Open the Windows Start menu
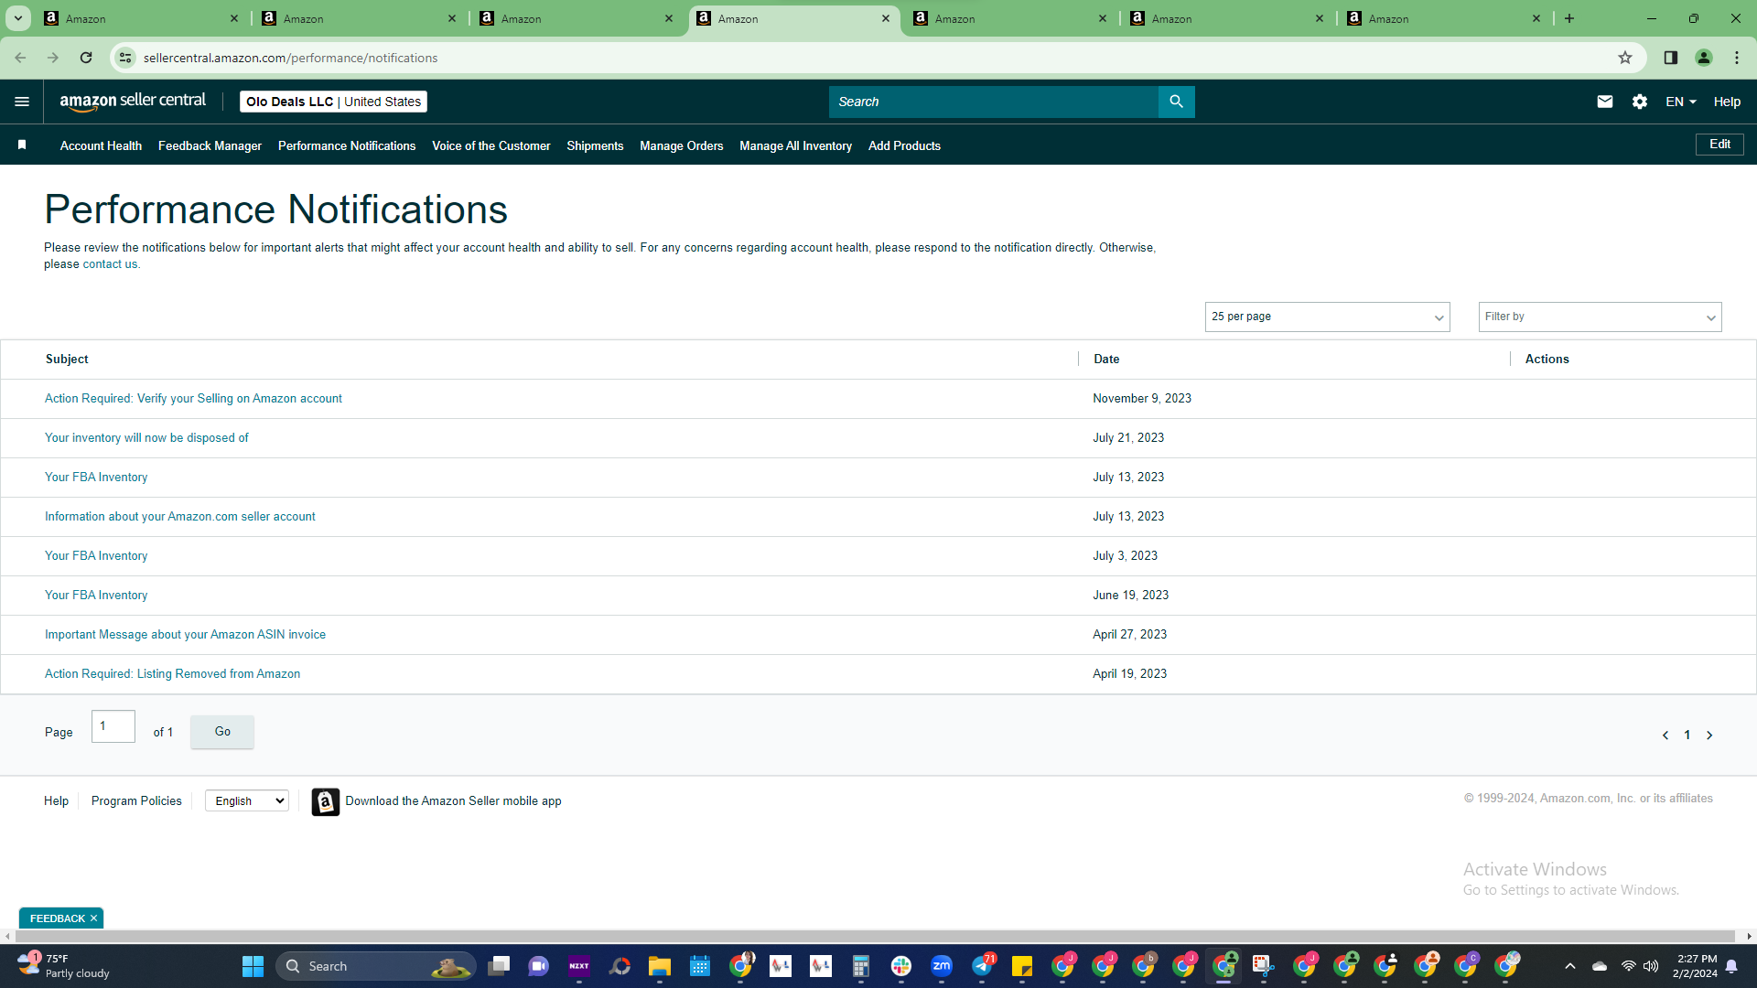Screen dimensions: 1757x988 pos(253,966)
